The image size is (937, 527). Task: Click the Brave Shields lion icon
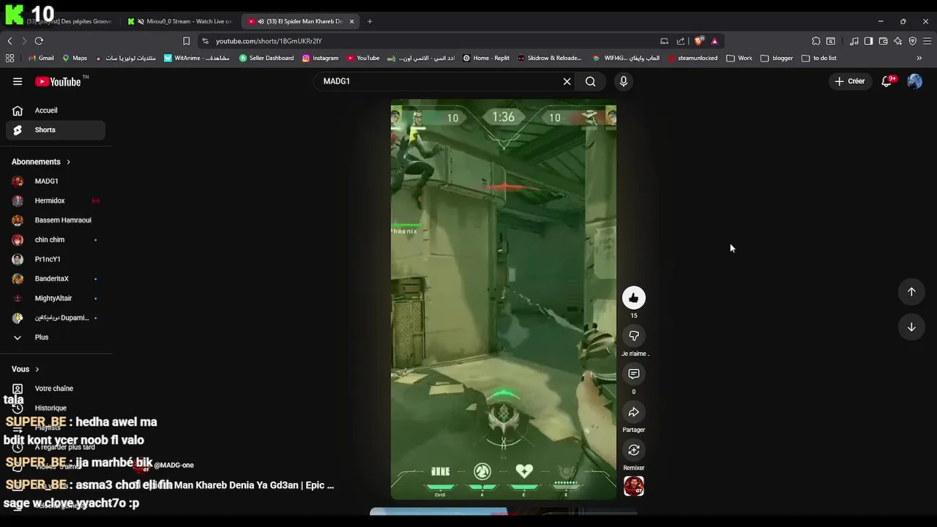click(x=699, y=41)
